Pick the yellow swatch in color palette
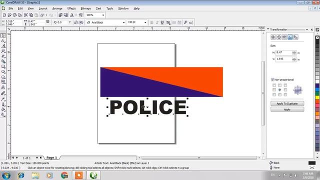 tap(317, 97)
